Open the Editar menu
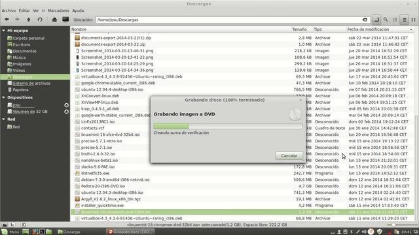This screenshot has height=235, width=419. (24, 10)
